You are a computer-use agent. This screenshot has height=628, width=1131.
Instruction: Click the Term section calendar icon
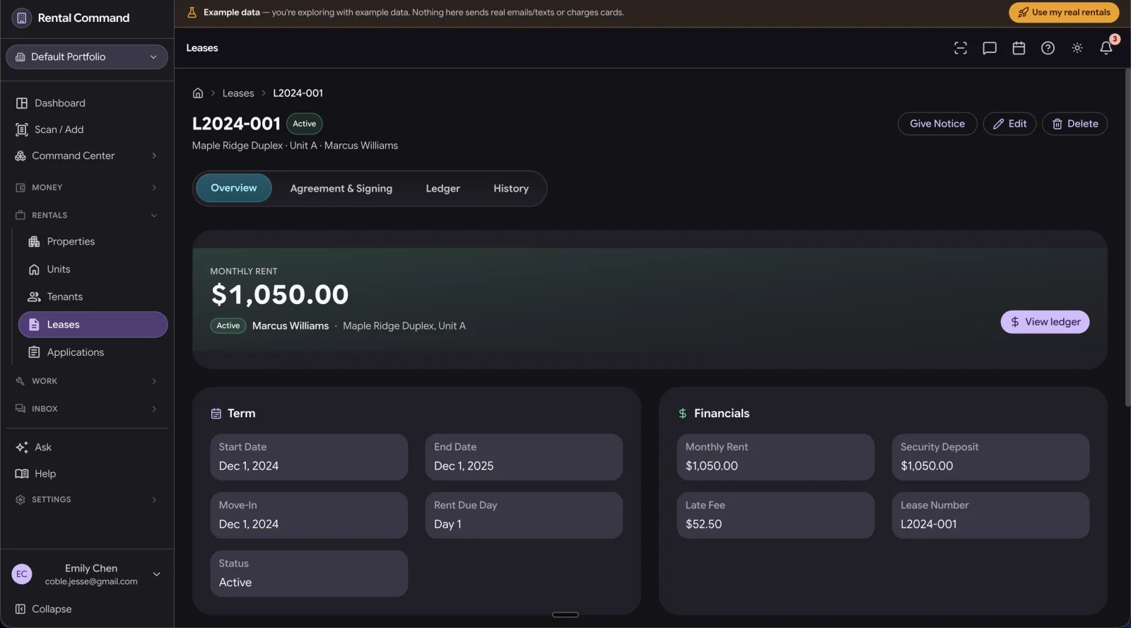point(216,414)
